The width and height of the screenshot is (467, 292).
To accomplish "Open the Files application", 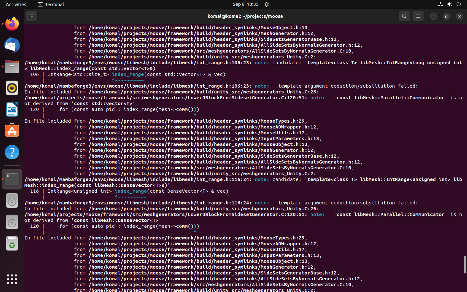I will coord(12,67).
